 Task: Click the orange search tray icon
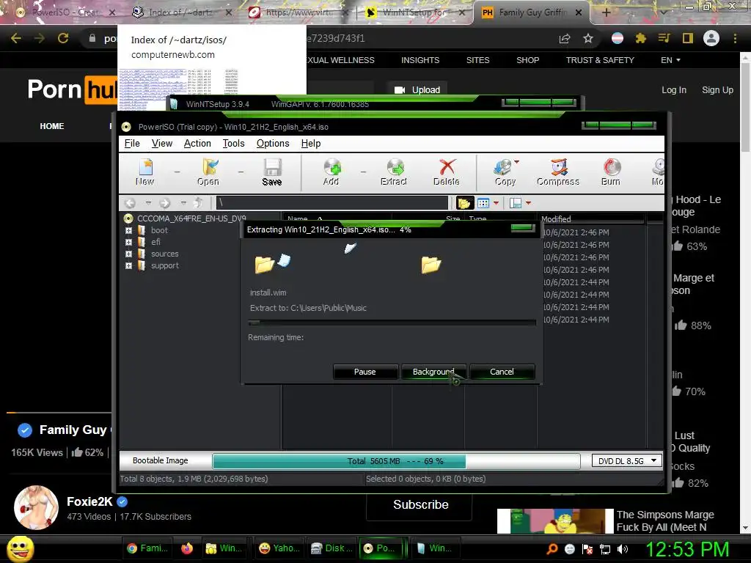552,549
